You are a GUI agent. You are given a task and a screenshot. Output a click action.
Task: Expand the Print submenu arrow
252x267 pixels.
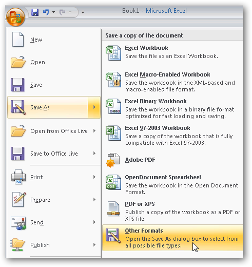[x=94, y=177]
